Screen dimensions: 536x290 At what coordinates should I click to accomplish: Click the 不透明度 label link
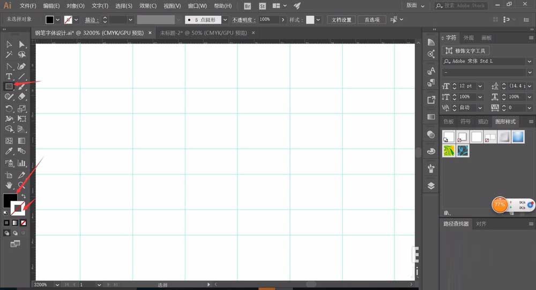pos(244,20)
